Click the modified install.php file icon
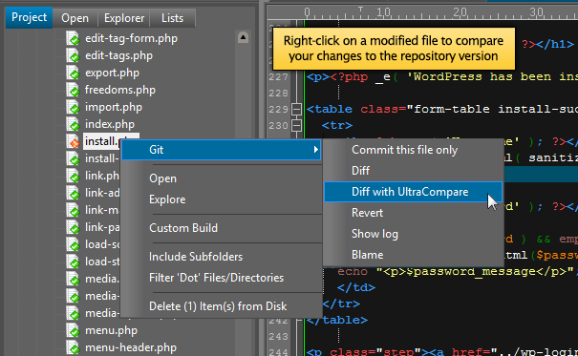This screenshot has width=578, height=356. pos(73,141)
